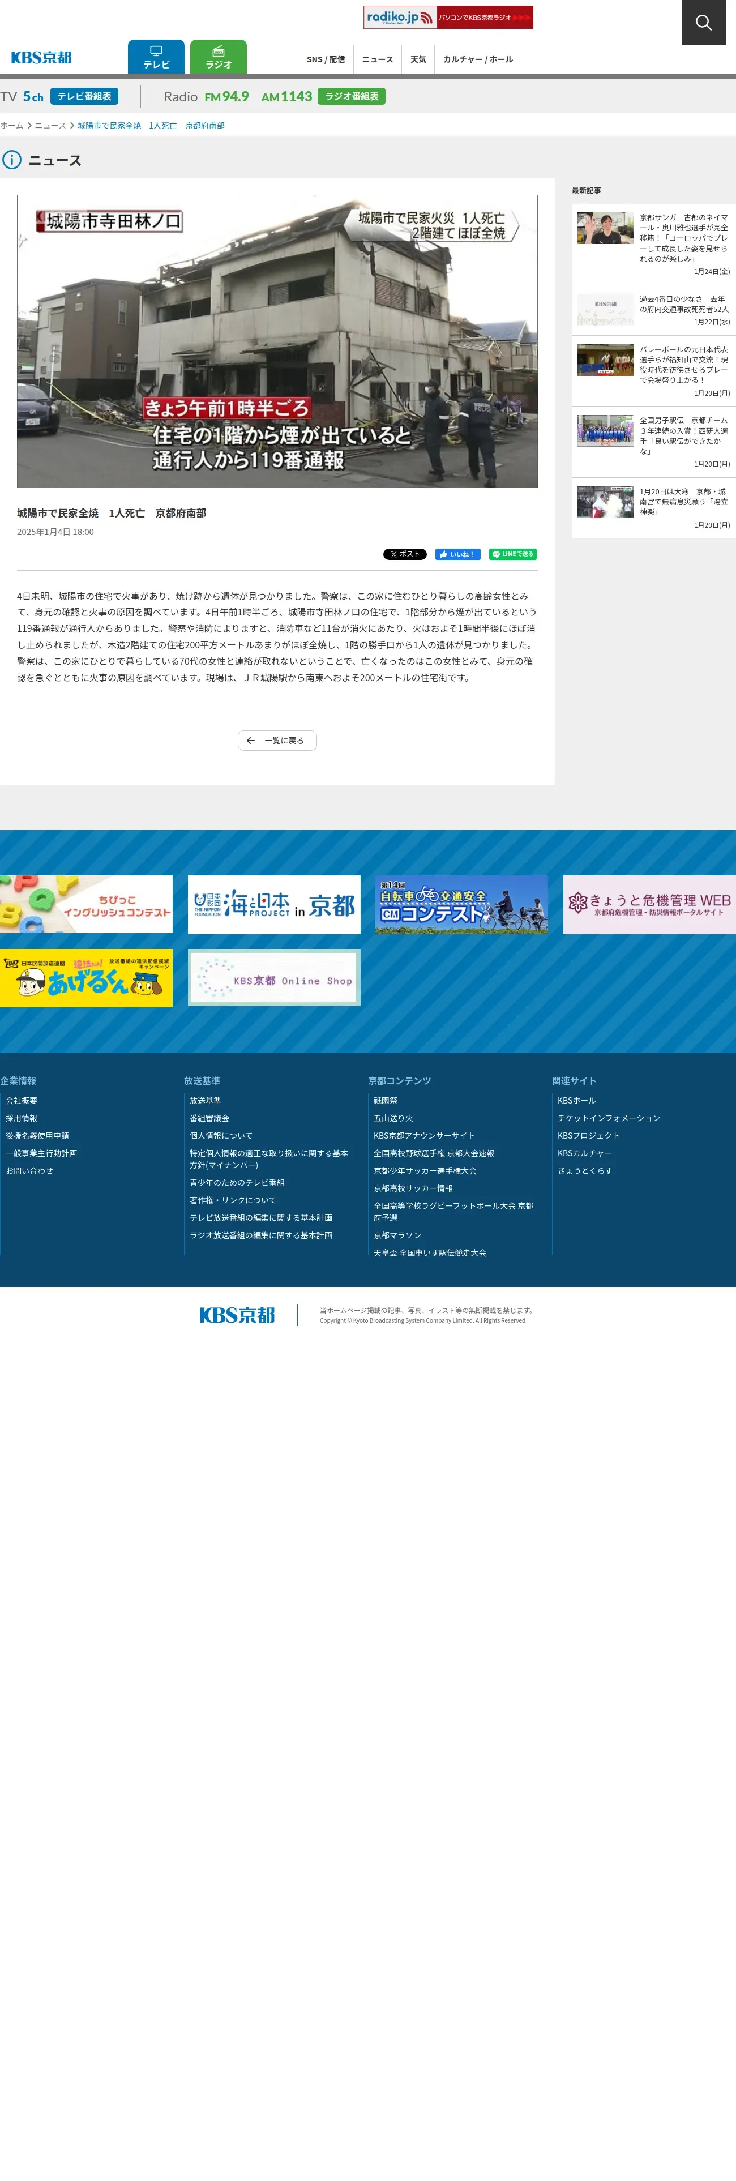Share article via X ポスト button
This screenshot has width=736, height=2181.
(404, 554)
